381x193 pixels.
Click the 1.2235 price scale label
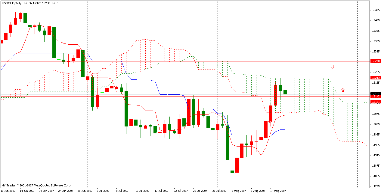(376, 72)
